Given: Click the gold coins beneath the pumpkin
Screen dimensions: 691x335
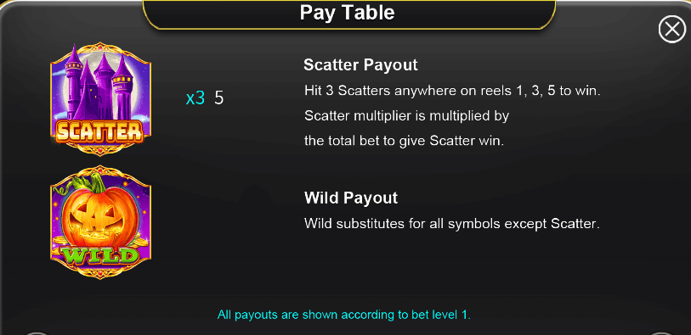Looking at the screenshot, I should pos(101,243).
